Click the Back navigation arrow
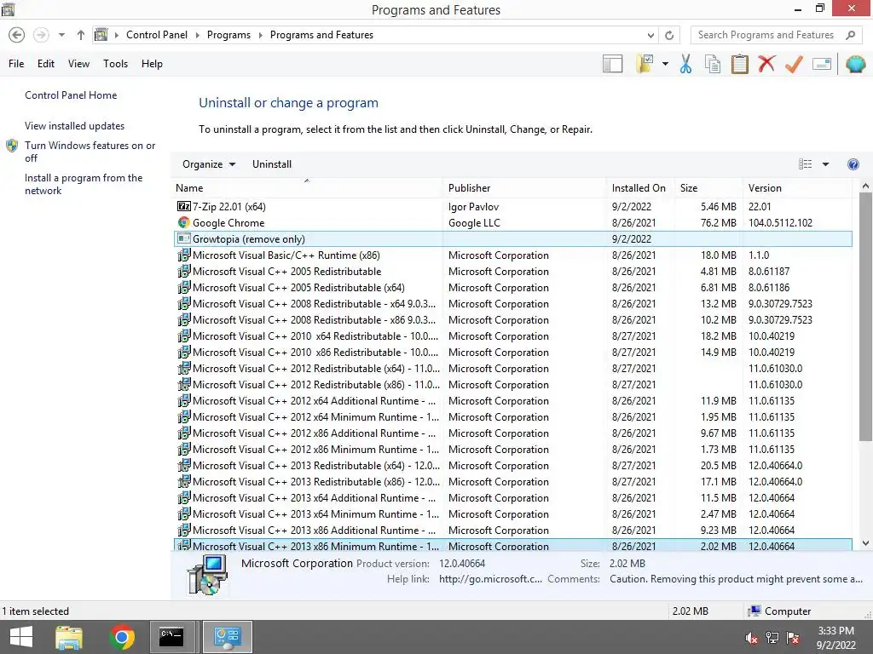The width and height of the screenshot is (873, 654). [17, 35]
